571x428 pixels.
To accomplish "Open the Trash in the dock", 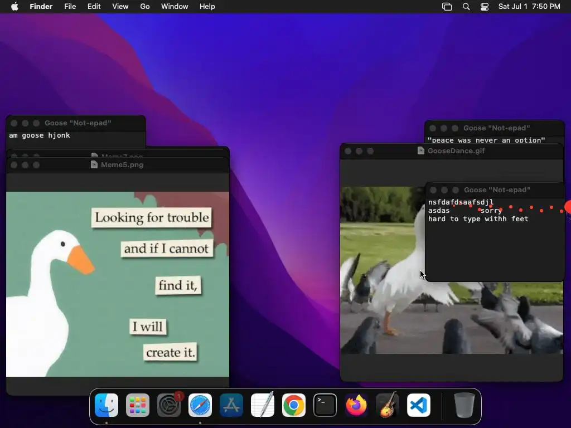I will click(x=464, y=405).
